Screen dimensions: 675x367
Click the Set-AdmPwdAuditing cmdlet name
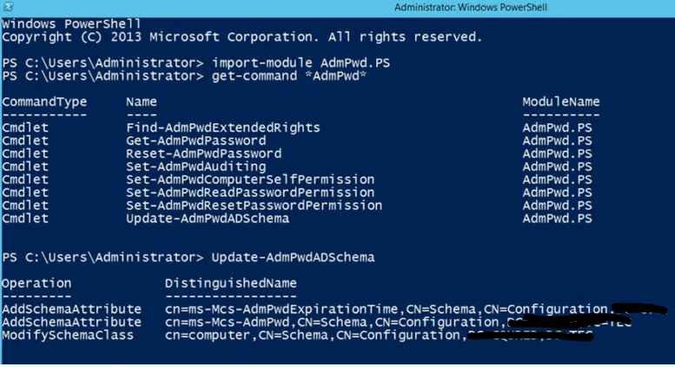point(195,166)
